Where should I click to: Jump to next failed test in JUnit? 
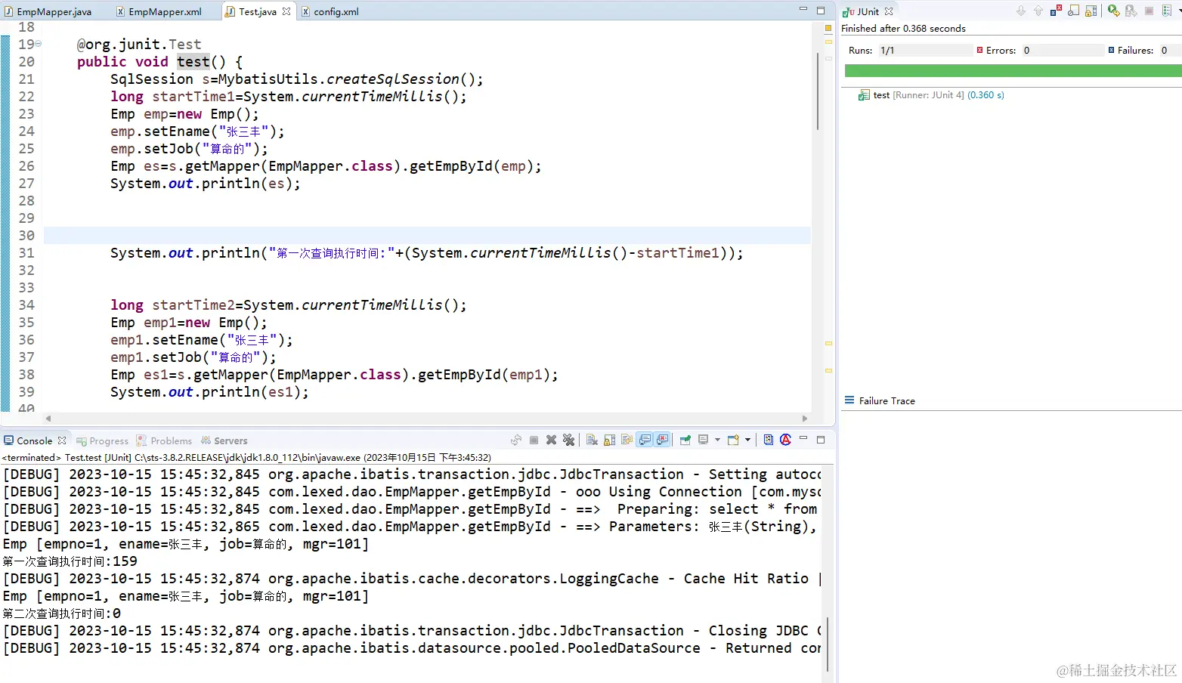pos(1021,11)
